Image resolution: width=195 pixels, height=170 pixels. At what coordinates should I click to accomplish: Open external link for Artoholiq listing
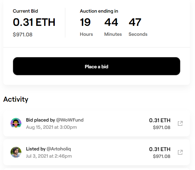[x=180, y=152]
